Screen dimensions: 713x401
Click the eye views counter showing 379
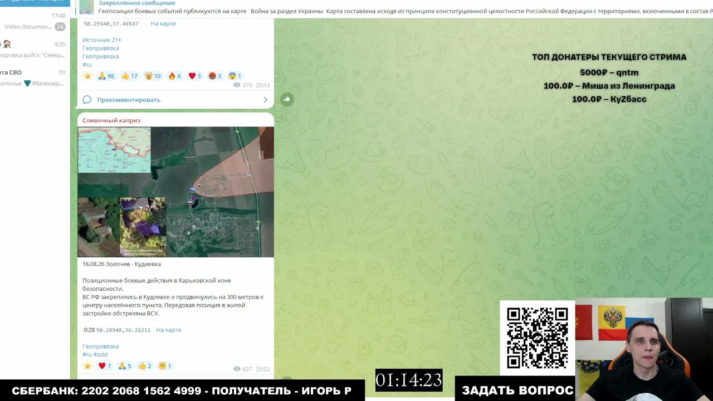tap(243, 85)
